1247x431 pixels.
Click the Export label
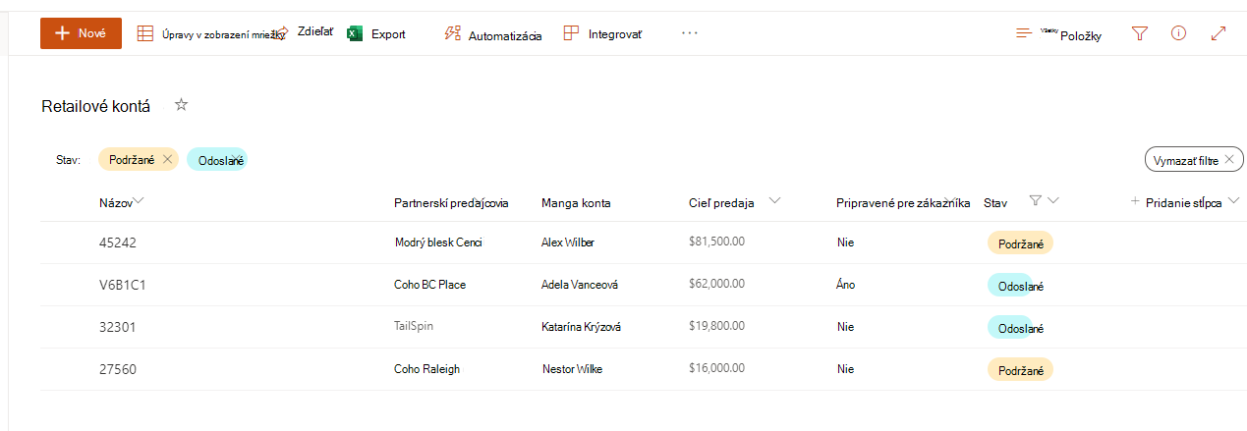[388, 34]
